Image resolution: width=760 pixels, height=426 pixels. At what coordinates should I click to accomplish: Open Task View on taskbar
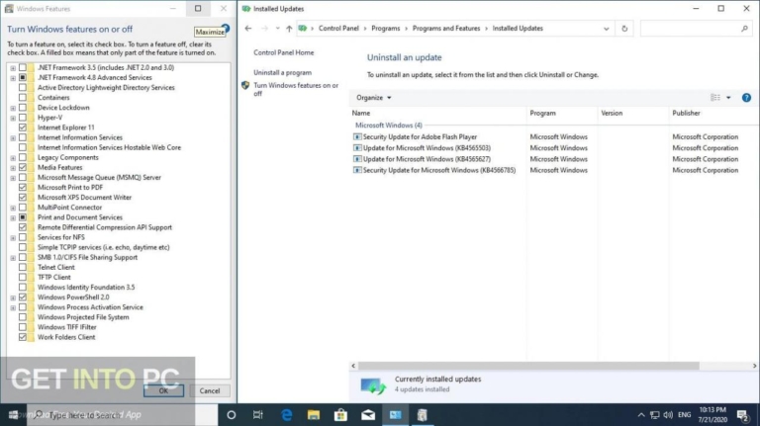[258, 415]
